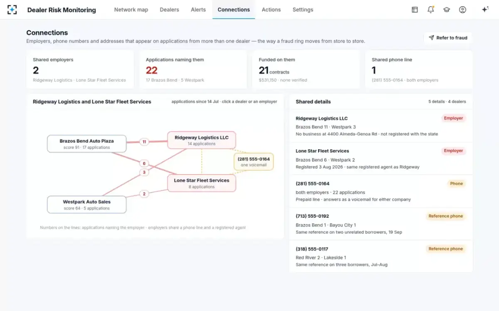
Task: Click Employer tag on Ridgeway Logistics row
Action: coord(453,118)
